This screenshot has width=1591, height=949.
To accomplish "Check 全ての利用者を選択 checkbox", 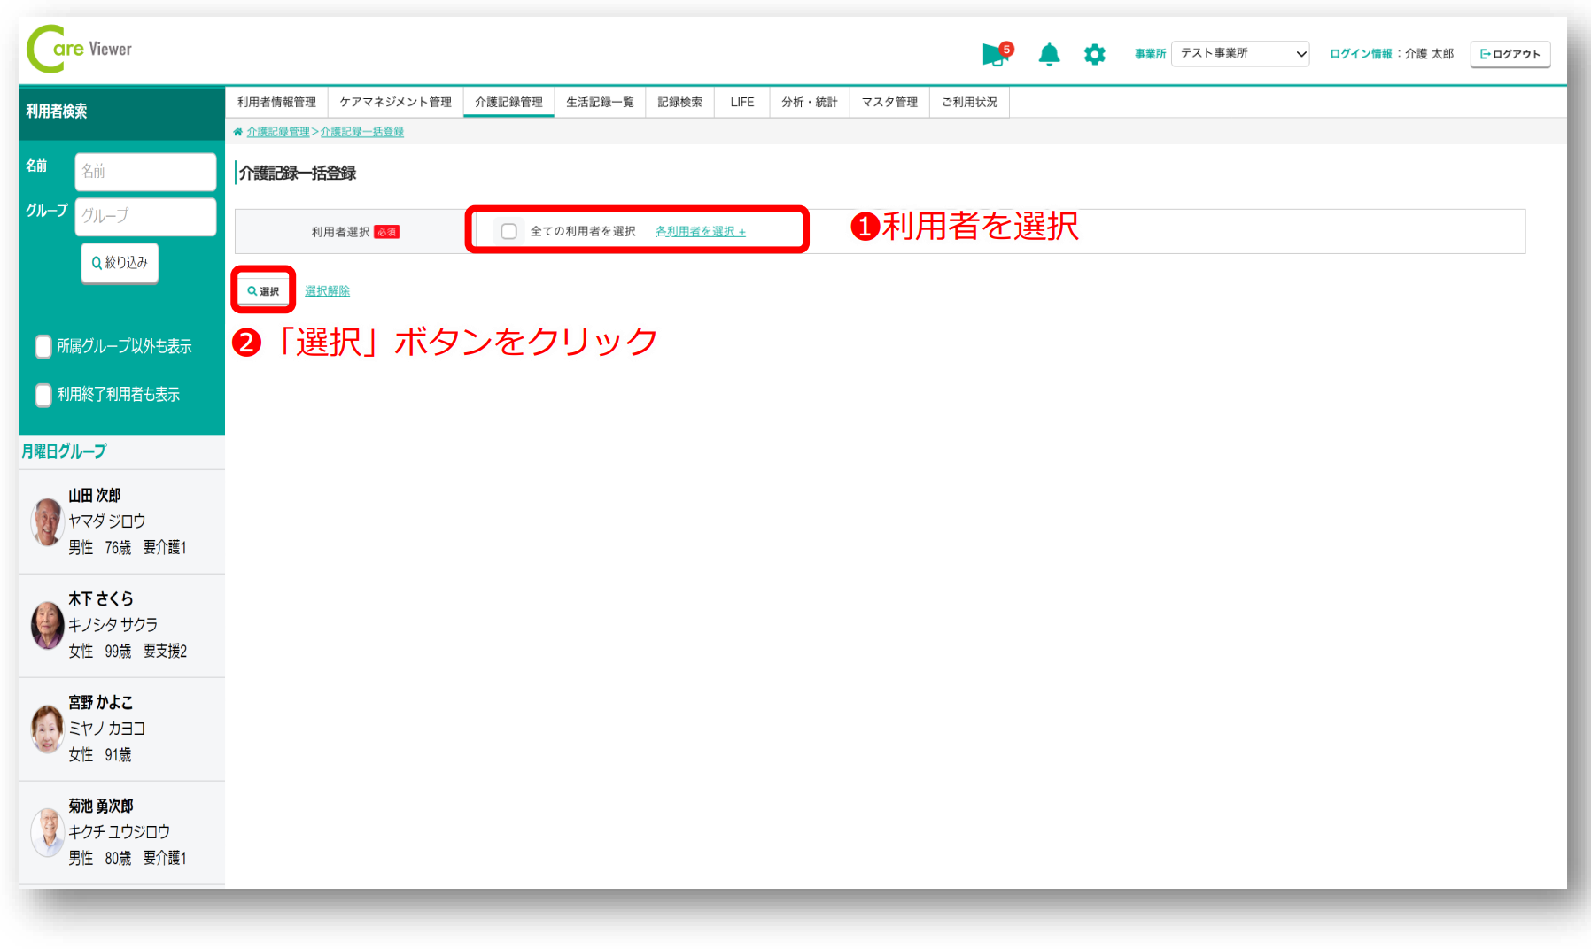I will (508, 231).
